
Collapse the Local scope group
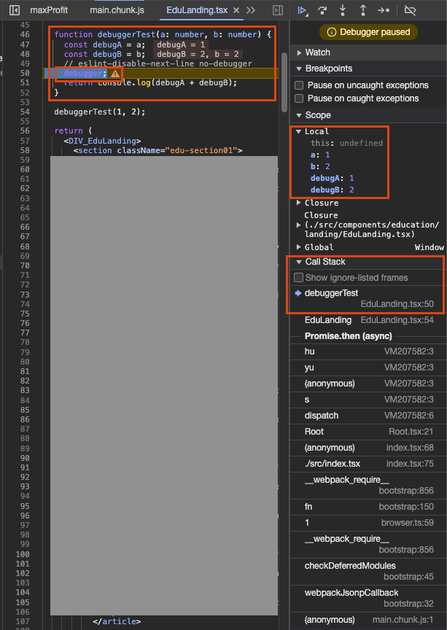(299, 131)
